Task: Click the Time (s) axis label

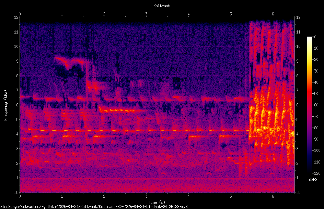Action: tap(157, 203)
